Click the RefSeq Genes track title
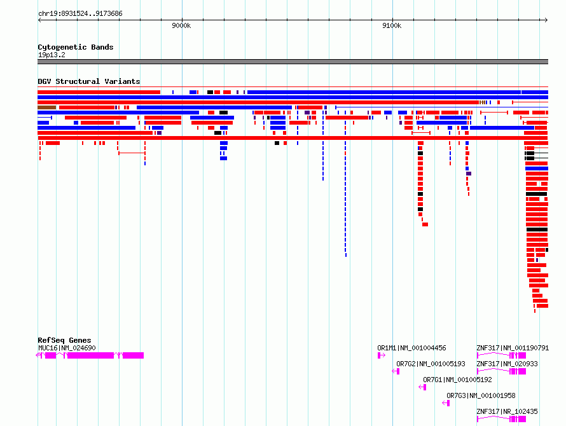This screenshot has height=426, width=566. coord(64,340)
